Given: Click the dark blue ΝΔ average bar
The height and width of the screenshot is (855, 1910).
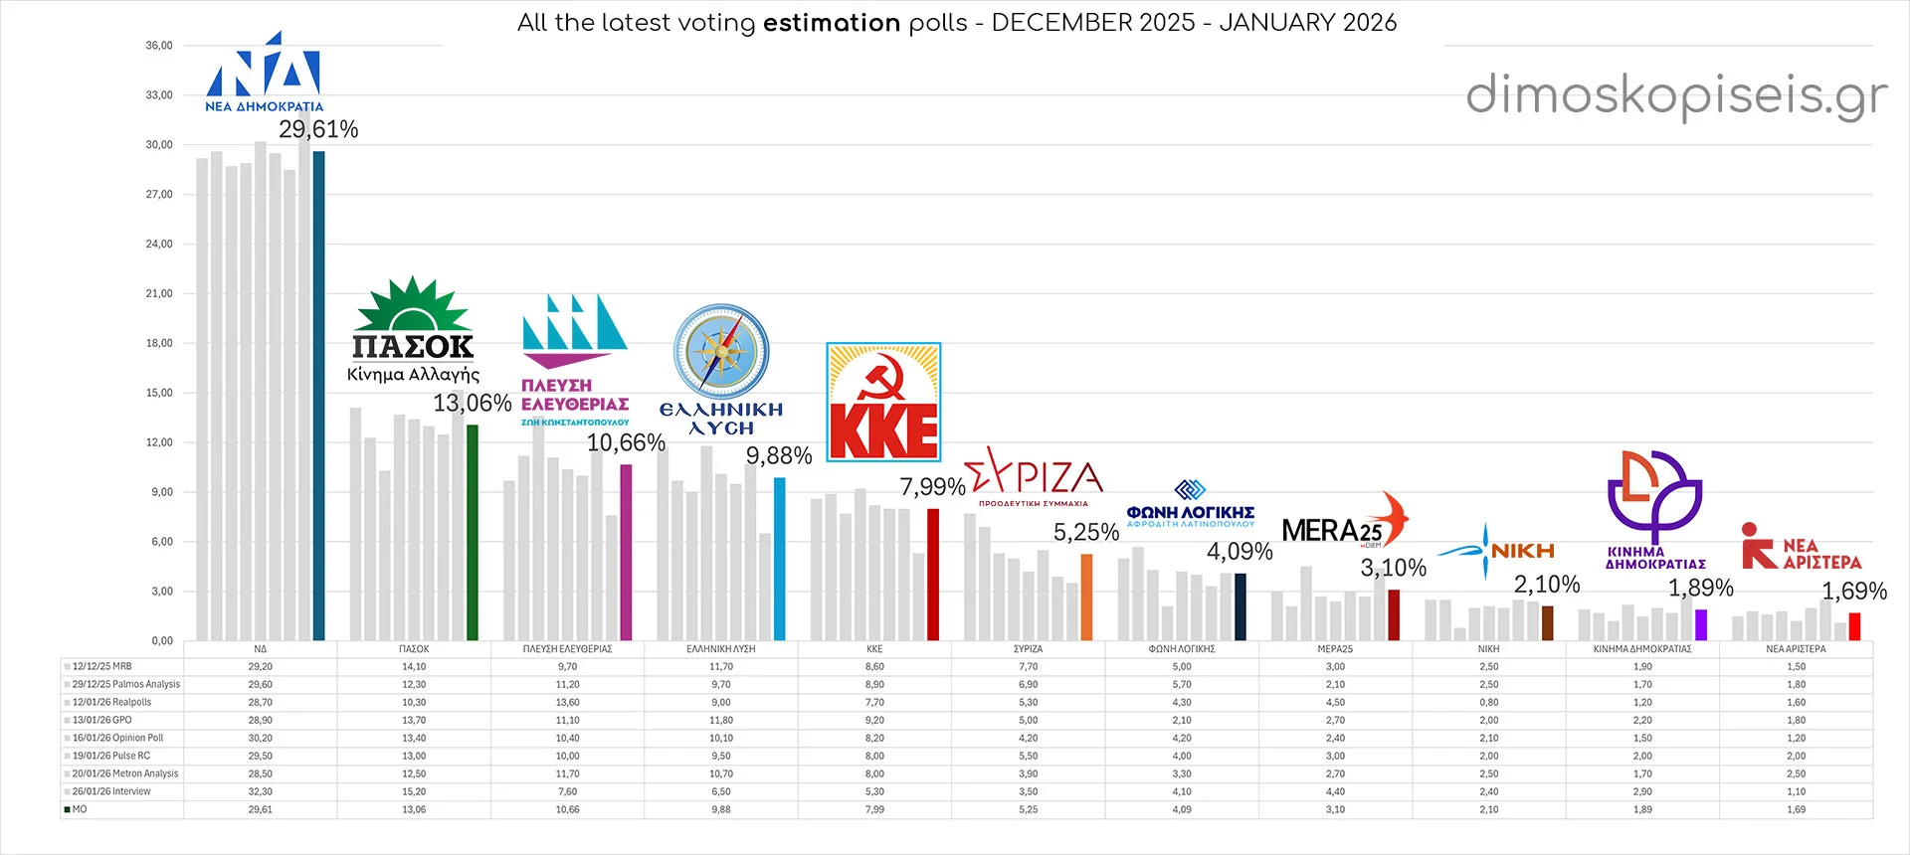Looking at the screenshot, I should [x=318, y=396].
